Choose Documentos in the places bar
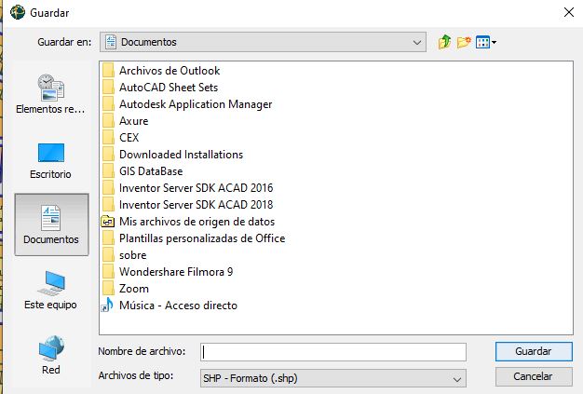 tap(51, 225)
